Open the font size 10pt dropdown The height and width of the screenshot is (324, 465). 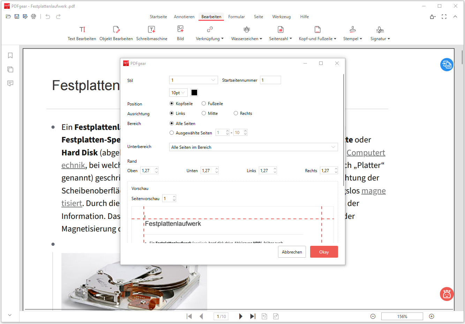178,92
